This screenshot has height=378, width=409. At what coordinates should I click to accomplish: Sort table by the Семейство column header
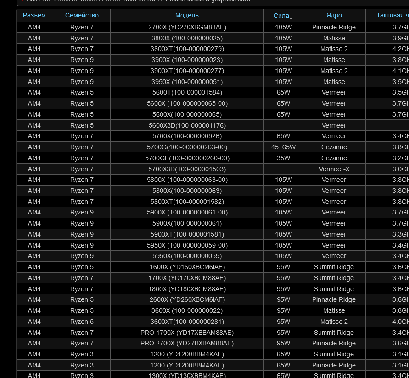pos(82,16)
